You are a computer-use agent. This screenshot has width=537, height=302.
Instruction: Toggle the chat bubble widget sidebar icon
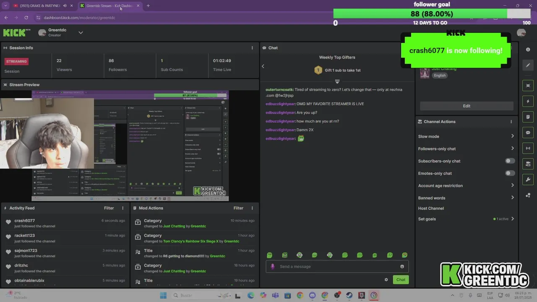point(528,133)
